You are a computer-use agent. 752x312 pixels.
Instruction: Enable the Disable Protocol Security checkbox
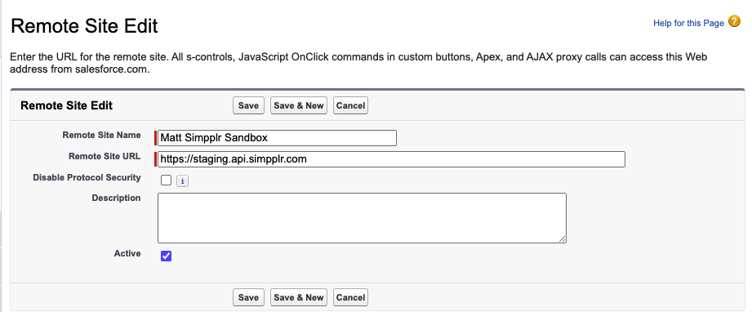(166, 180)
